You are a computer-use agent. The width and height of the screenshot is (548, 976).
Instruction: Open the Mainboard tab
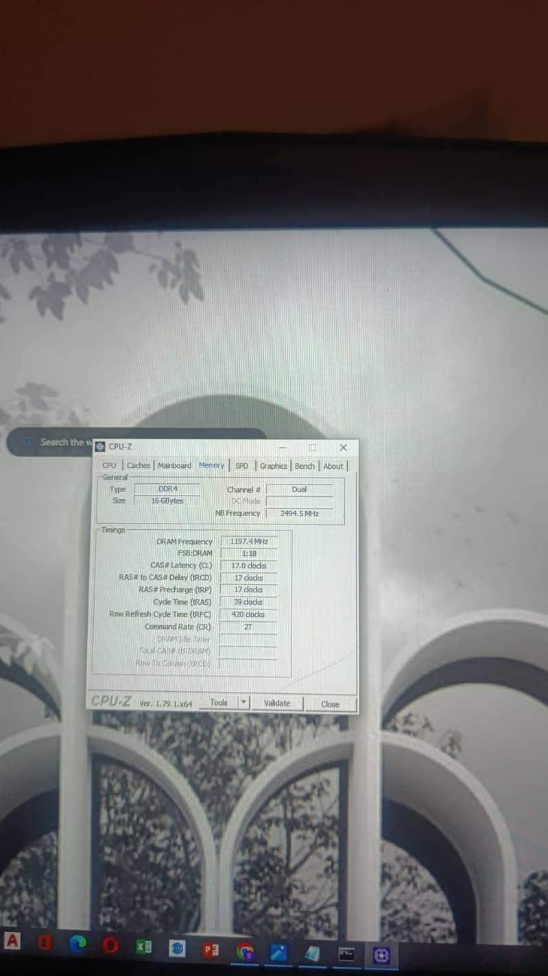click(174, 465)
